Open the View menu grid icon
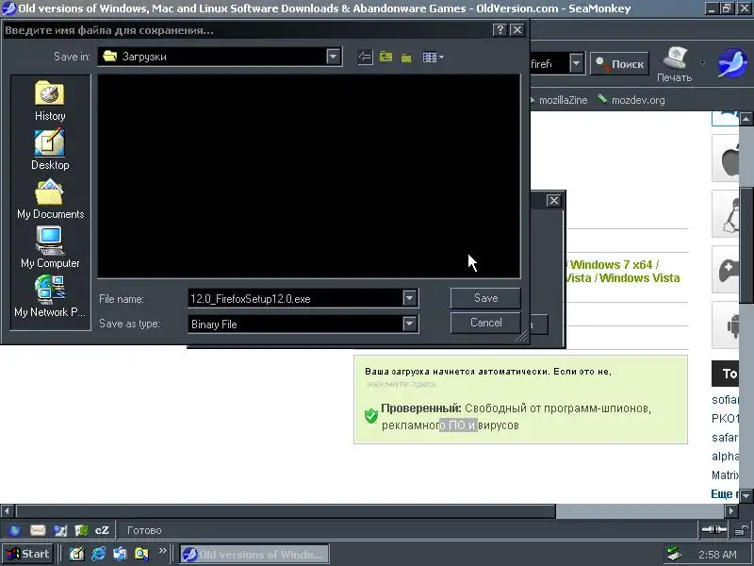 click(x=433, y=58)
